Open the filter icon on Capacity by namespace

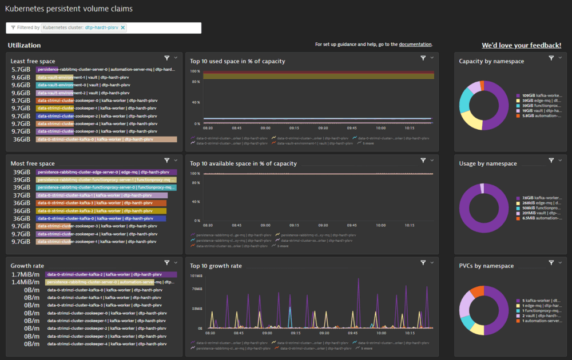(x=551, y=58)
